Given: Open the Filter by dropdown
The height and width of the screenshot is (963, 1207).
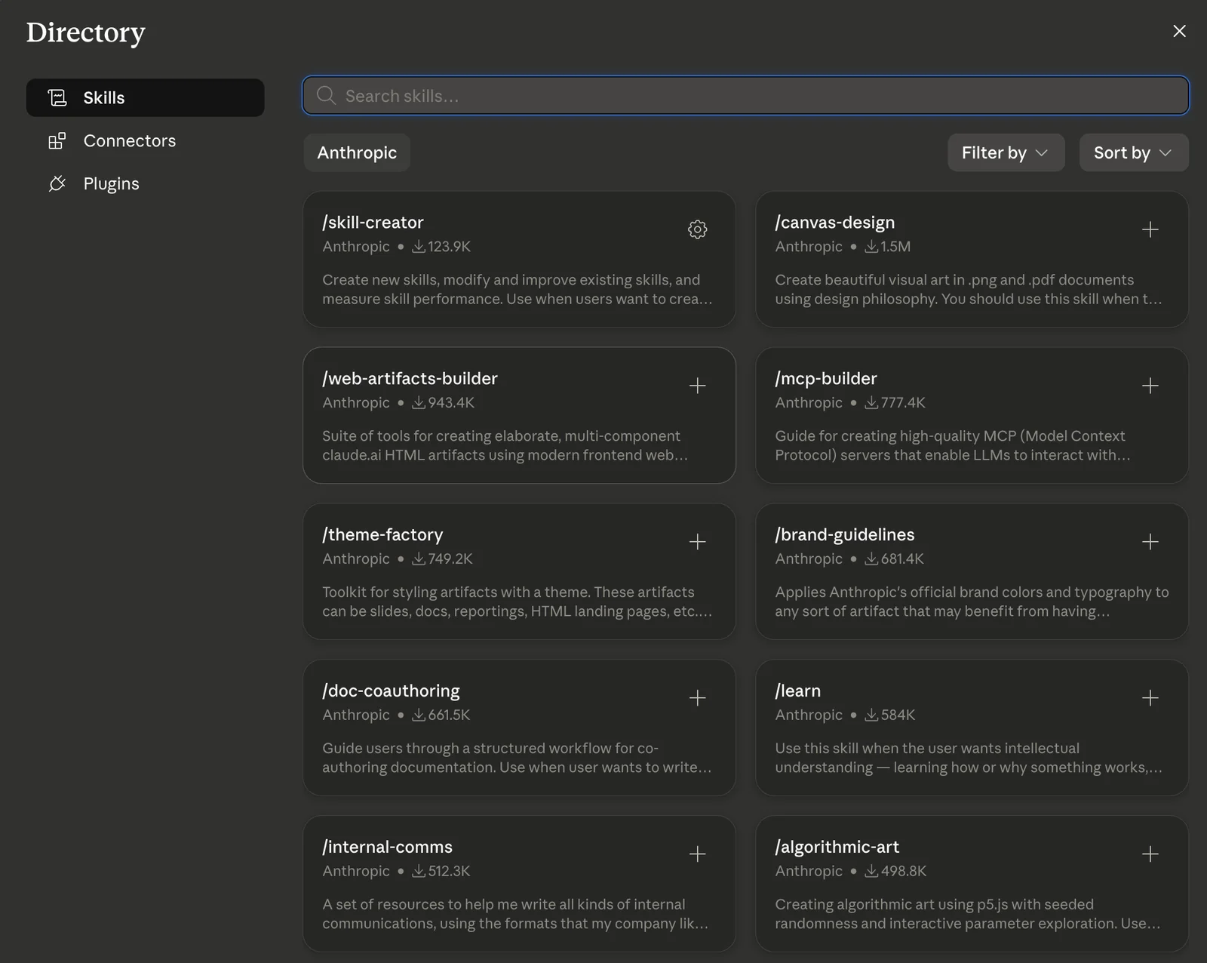Looking at the screenshot, I should 1006,152.
